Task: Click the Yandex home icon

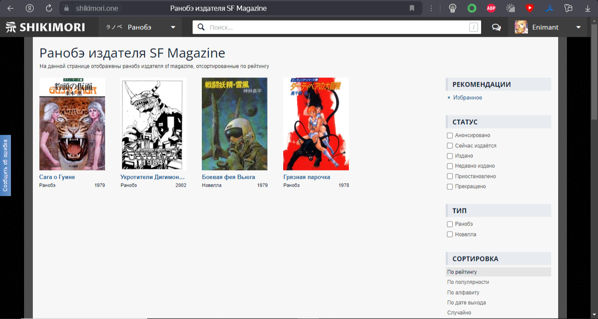Action: 30,8
